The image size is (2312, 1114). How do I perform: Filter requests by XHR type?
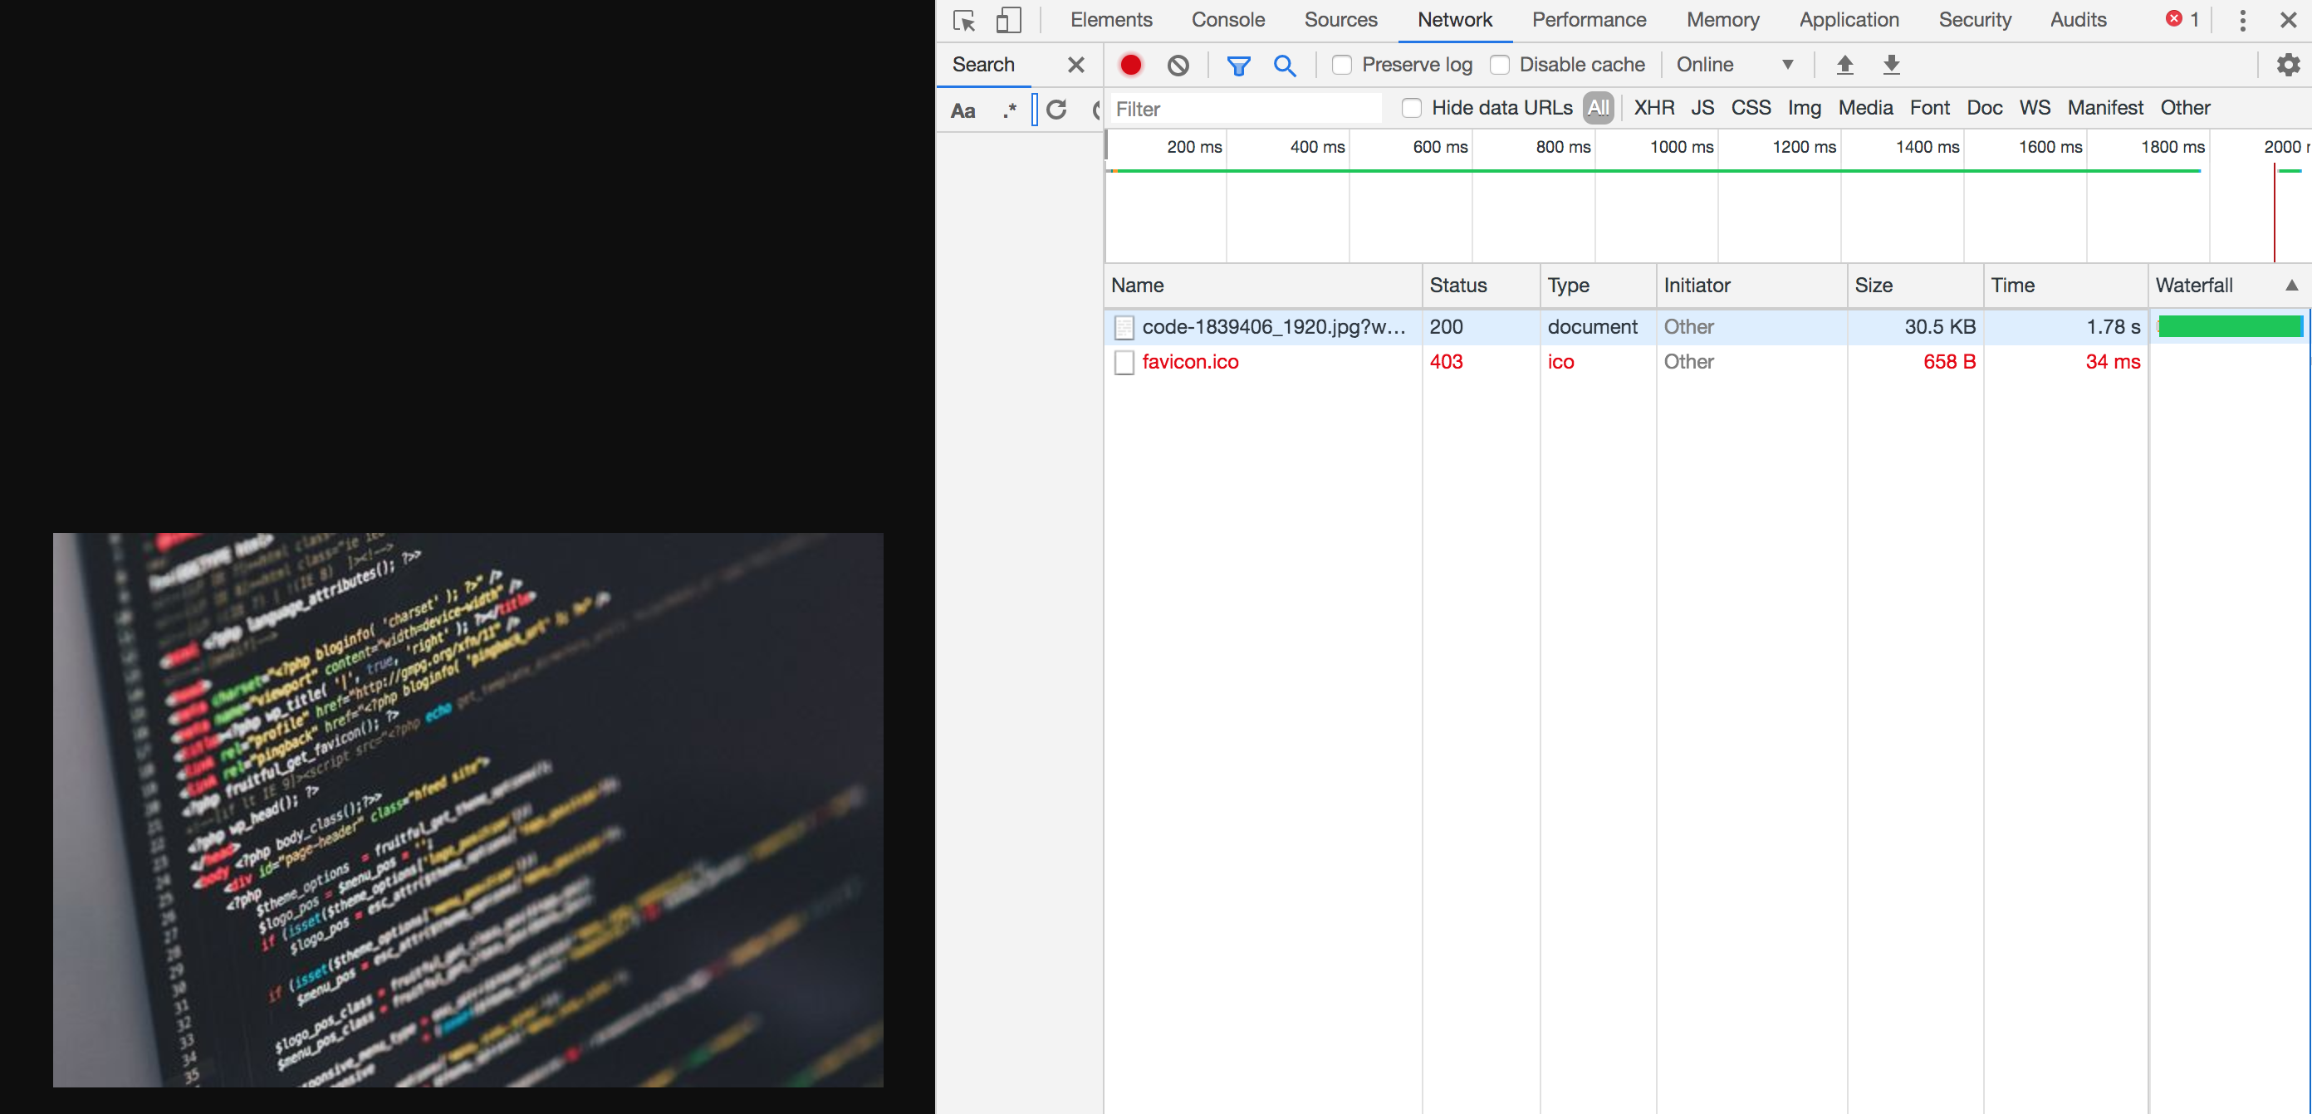(1653, 108)
